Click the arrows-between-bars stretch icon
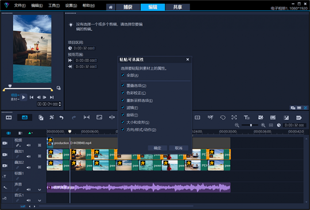310x210 pixels. [87, 118]
